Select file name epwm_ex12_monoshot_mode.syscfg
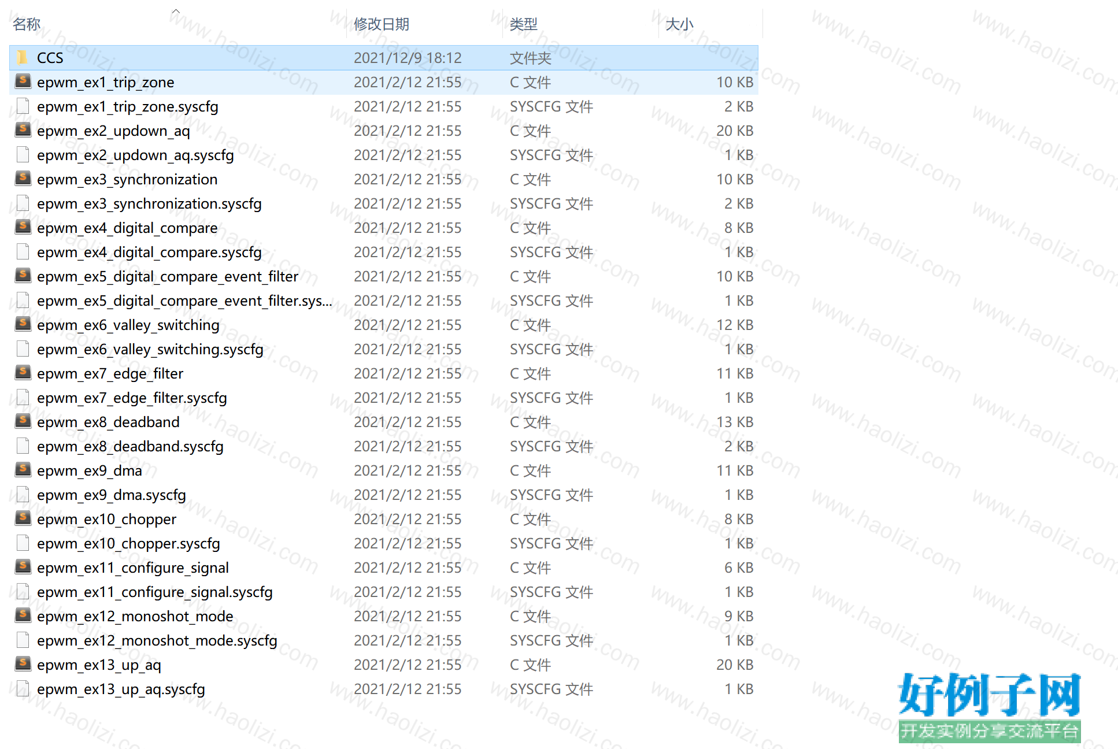 (x=157, y=640)
